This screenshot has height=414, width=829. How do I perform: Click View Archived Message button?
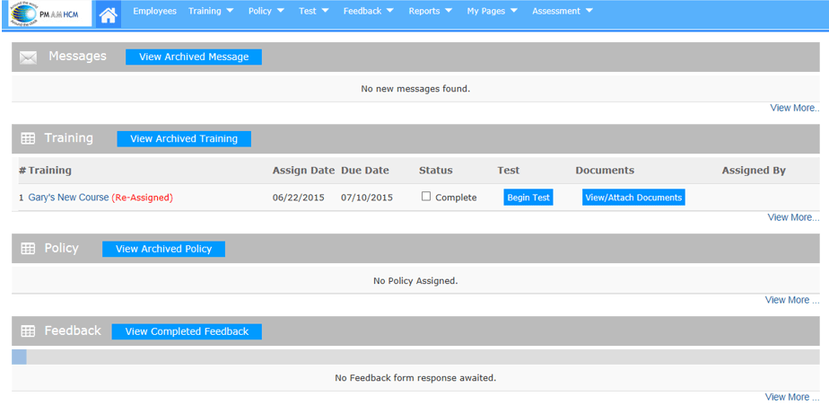point(194,57)
